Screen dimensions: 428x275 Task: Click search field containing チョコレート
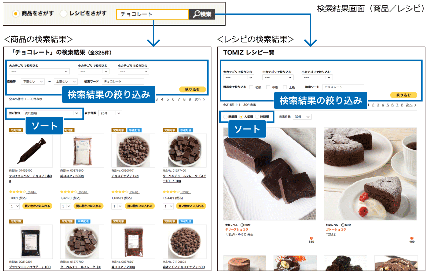(x=153, y=14)
